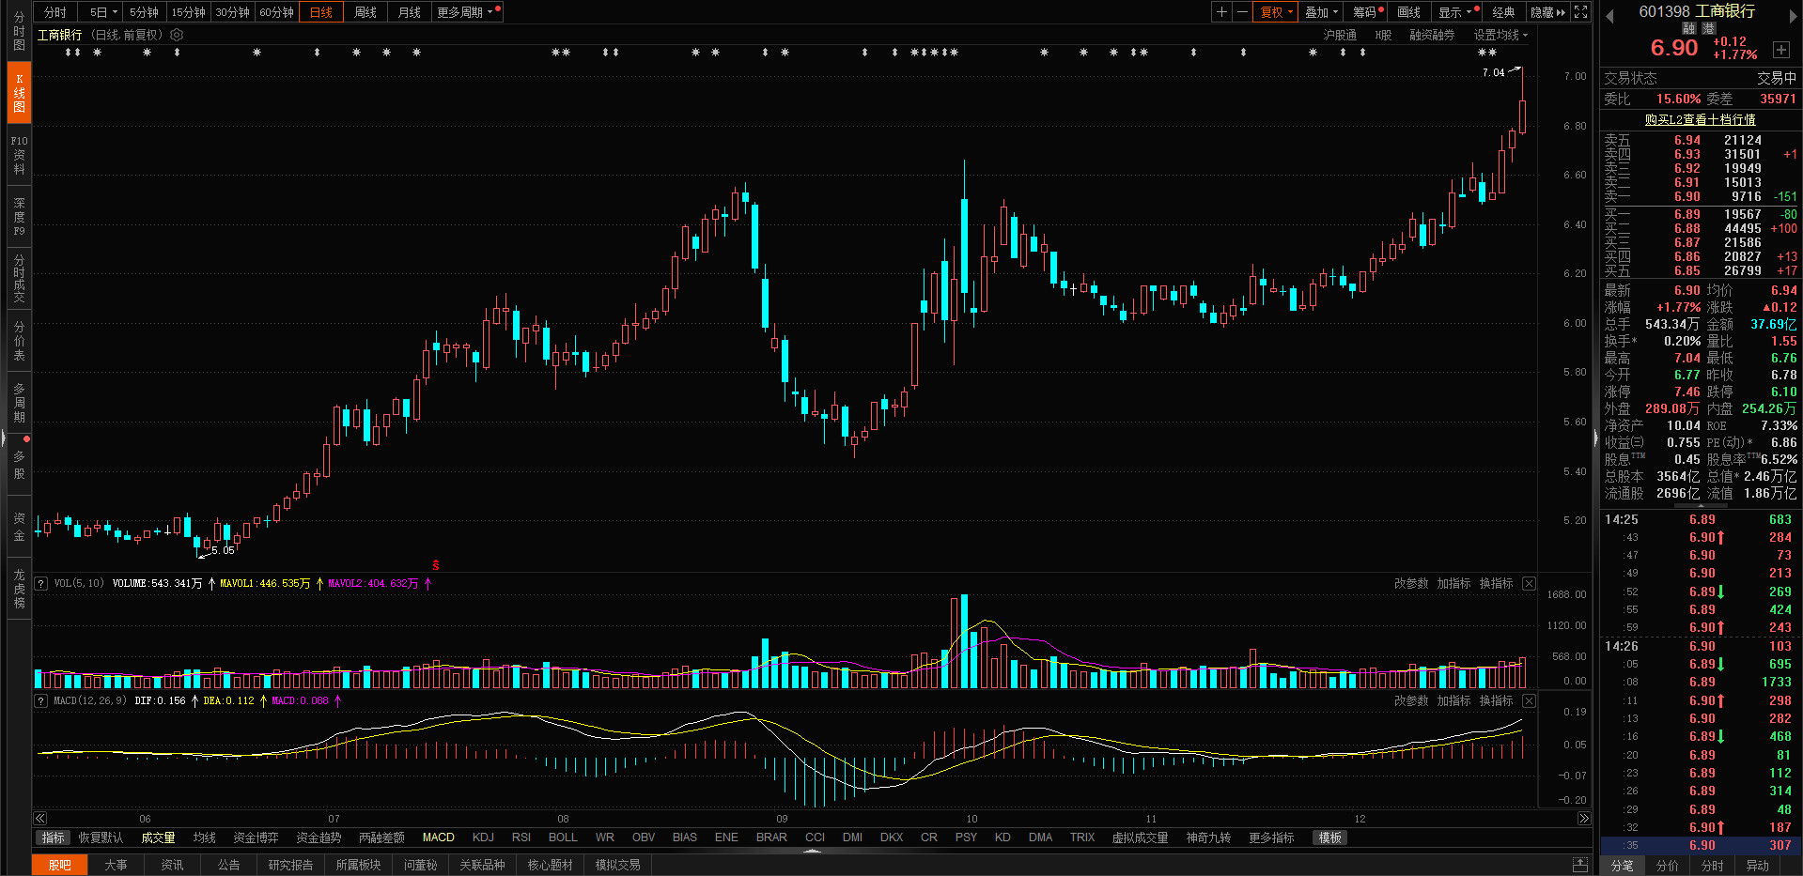Screen dimensions: 1803x876
Task: Toggle 画线 drawing tools mode
Action: tap(1408, 12)
